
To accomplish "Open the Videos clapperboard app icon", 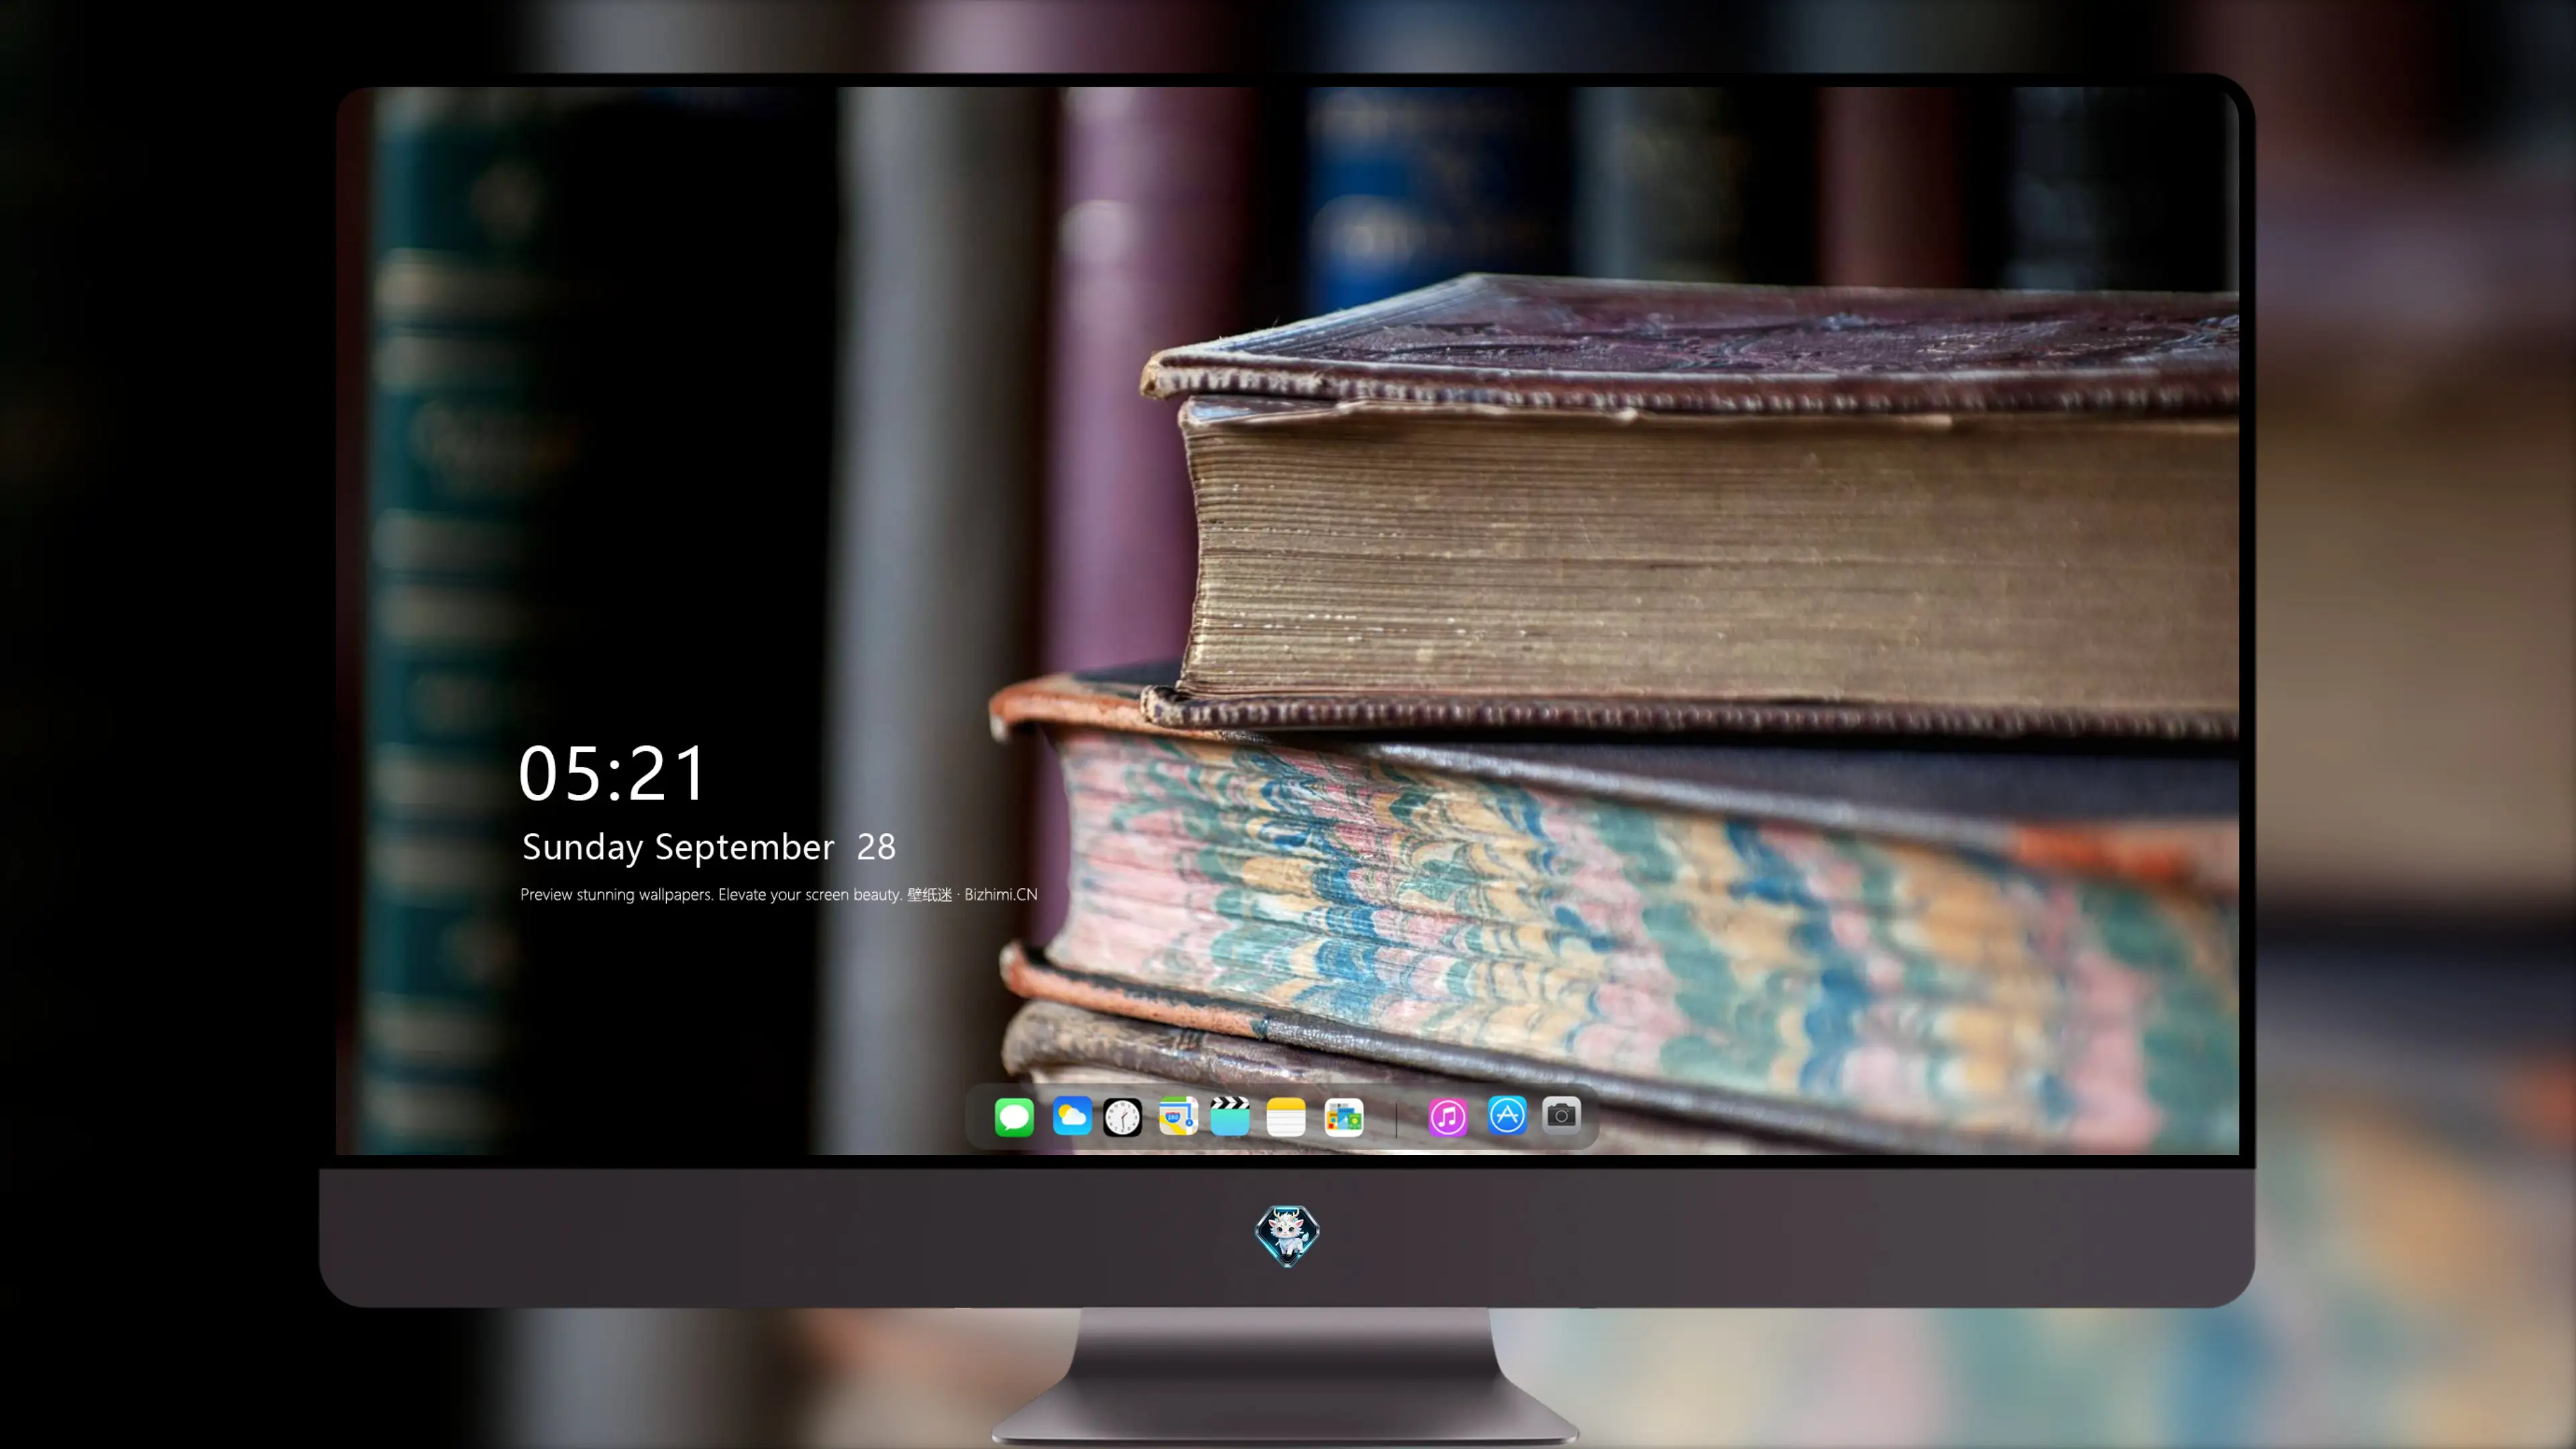I will tap(1230, 1116).
